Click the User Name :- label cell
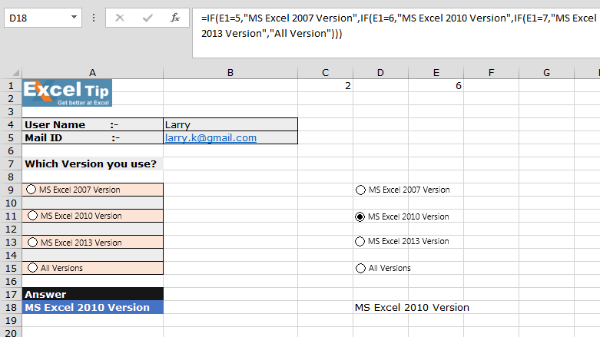Viewport: 600px width, 337px height. pyautogui.click(x=93, y=124)
